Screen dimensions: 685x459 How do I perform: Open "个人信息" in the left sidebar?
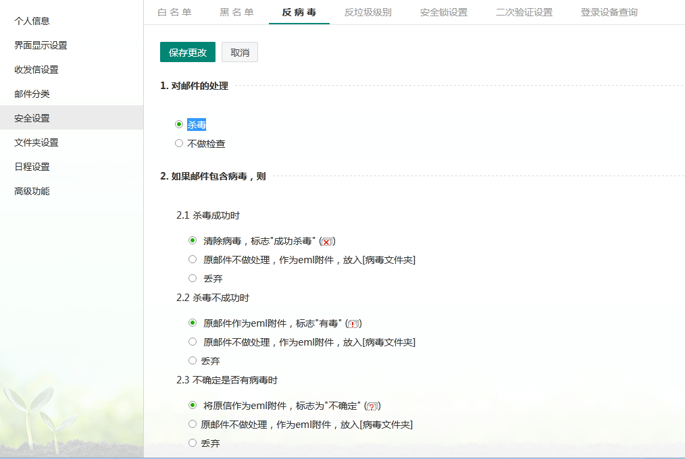point(32,21)
